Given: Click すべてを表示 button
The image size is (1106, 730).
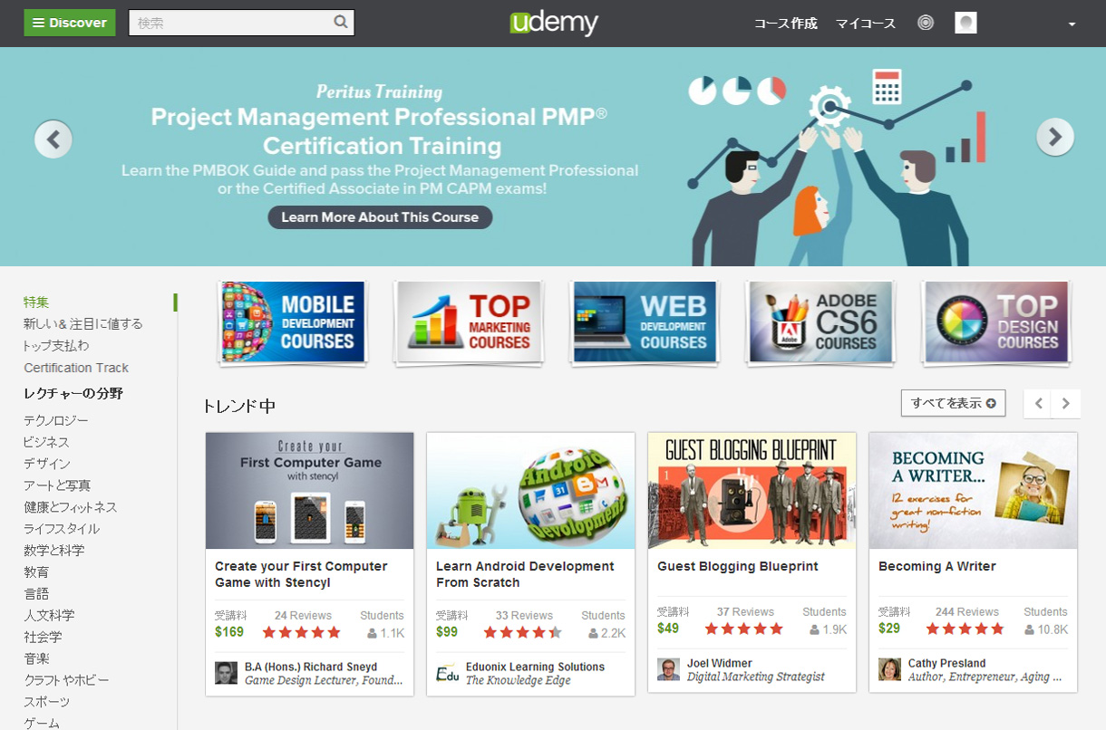Looking at the screenshot, I should click(x=954, y=403).
